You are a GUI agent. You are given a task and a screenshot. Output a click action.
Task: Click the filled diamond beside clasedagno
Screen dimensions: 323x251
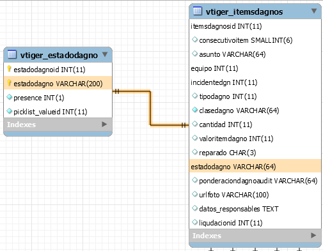point(194,110)
